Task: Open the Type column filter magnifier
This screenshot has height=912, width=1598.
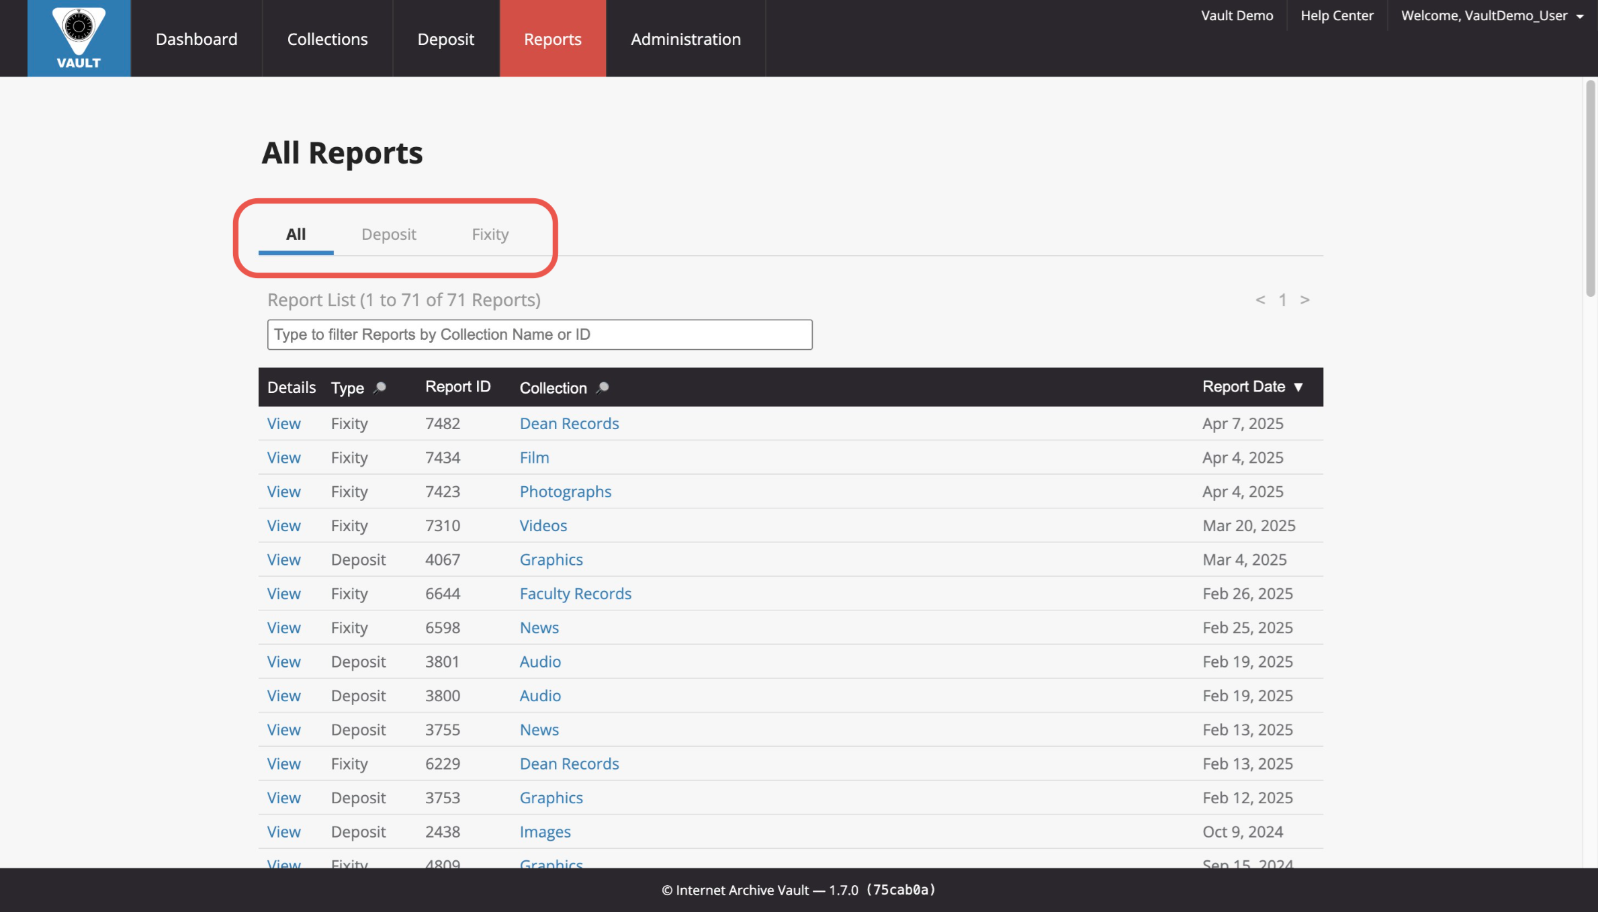Action: (x=380, y=387)
